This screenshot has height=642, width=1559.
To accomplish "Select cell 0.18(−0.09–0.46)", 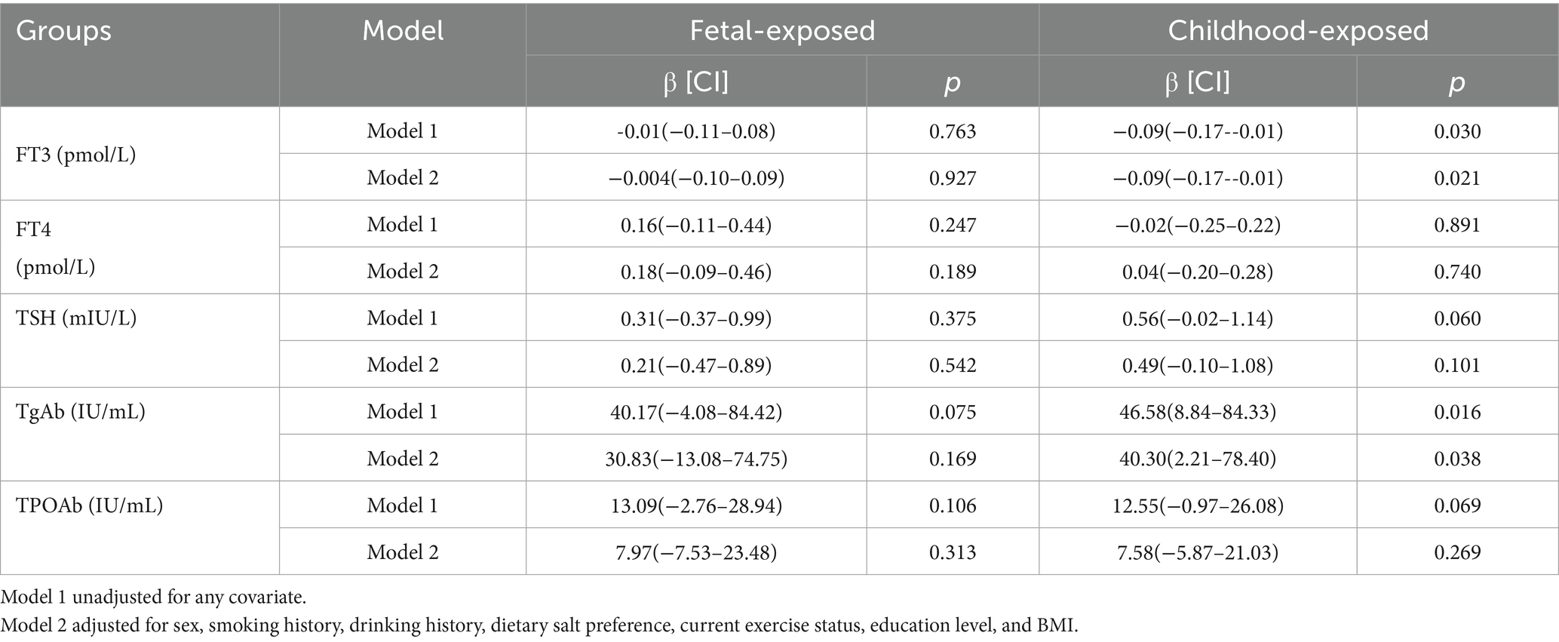I will [696, 272].
